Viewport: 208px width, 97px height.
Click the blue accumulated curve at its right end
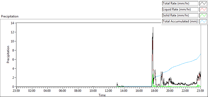coord(200,54)
